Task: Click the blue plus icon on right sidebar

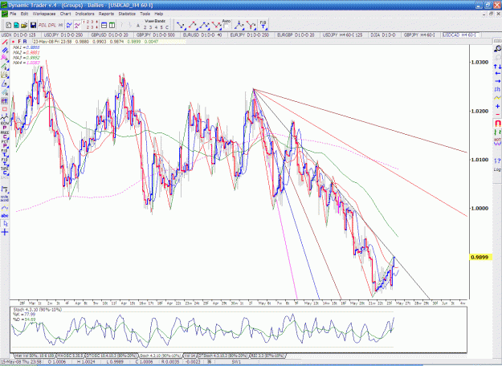Action: [497, 106]
